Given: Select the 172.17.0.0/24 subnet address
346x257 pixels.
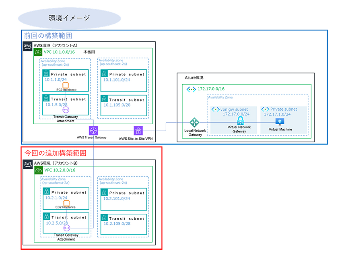Looking at the screenshot, I should 236,114.
